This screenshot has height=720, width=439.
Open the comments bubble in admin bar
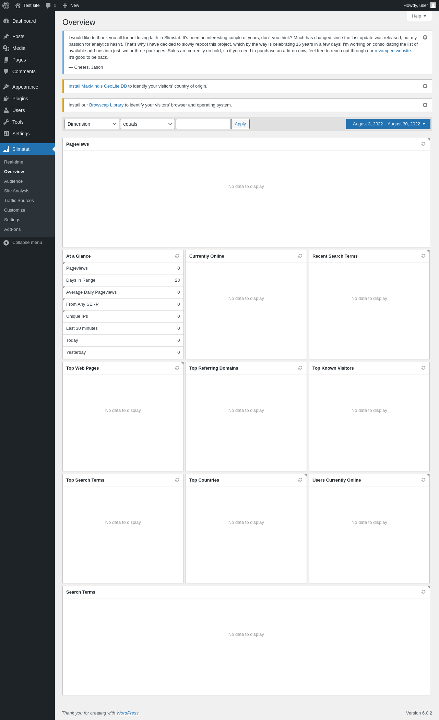tap(51, 5)
